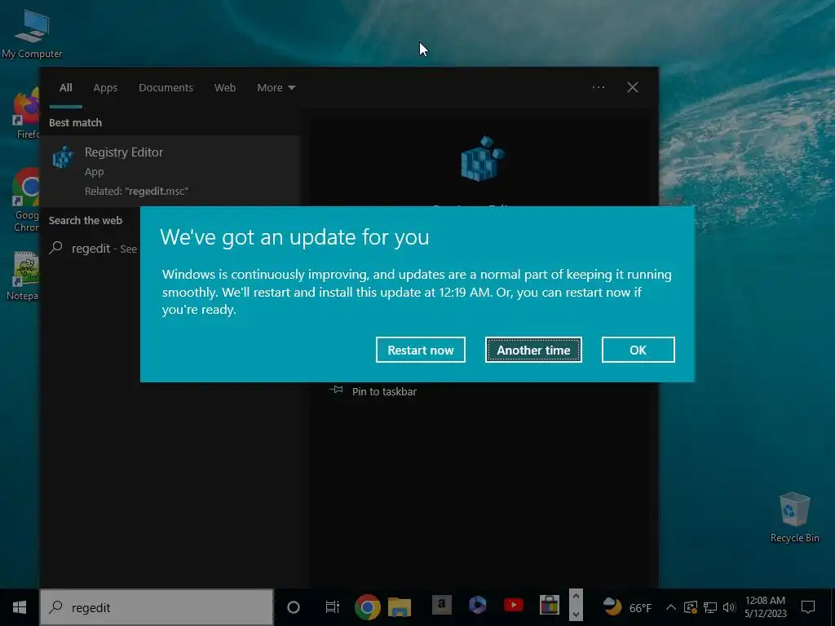The width and height of the screenshot is (835, 626).
Task: Open File Explorer from taskbar
Action: click(400, 607)
